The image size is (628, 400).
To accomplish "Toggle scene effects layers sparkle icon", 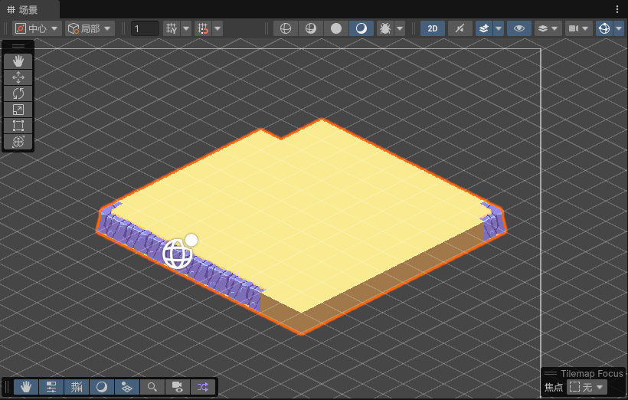I will pos(484,28).
